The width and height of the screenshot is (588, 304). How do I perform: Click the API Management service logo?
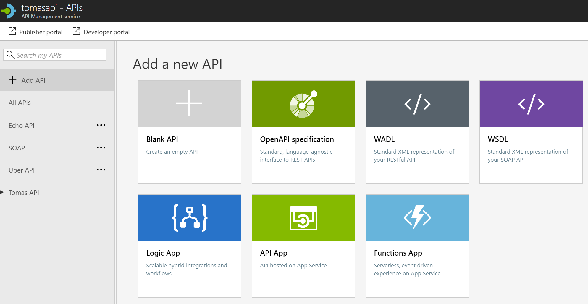tap(9, 11)
